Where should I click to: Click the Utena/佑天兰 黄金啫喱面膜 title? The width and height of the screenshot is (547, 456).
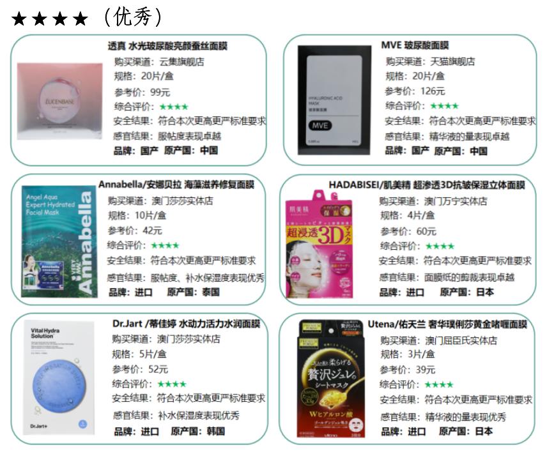coord(447,324)
